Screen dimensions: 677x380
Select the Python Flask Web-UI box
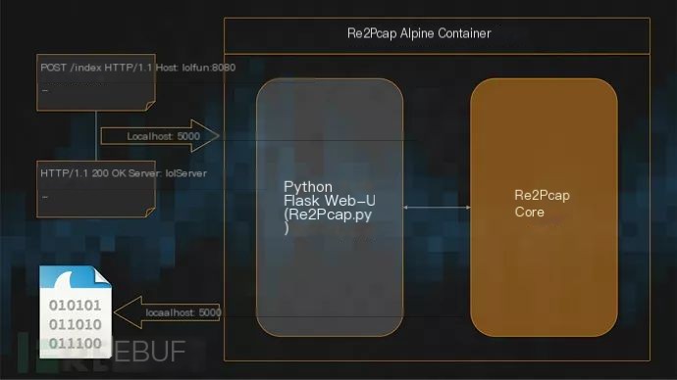point(330,208)
